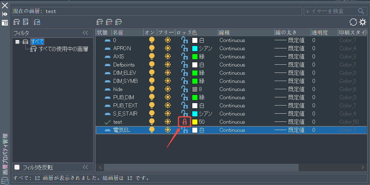Unlock the test layer padlock

point(184,122)
